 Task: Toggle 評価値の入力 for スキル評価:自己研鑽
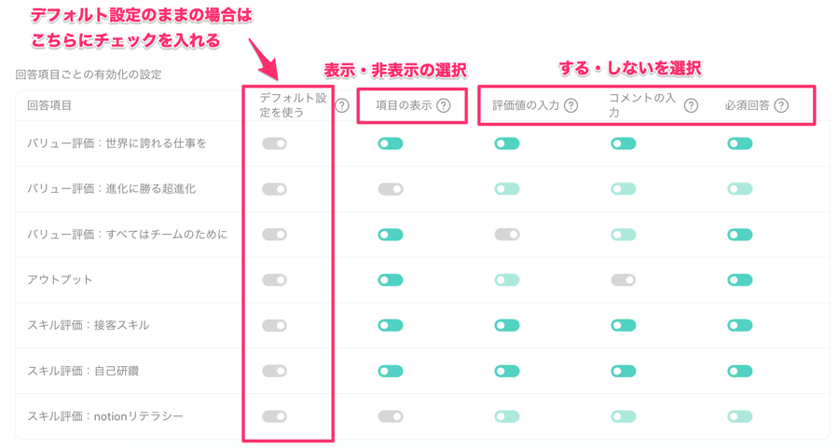click(507, 371)
